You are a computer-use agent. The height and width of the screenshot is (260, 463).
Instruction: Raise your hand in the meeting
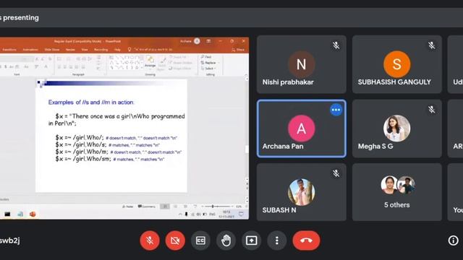point(226,240)
